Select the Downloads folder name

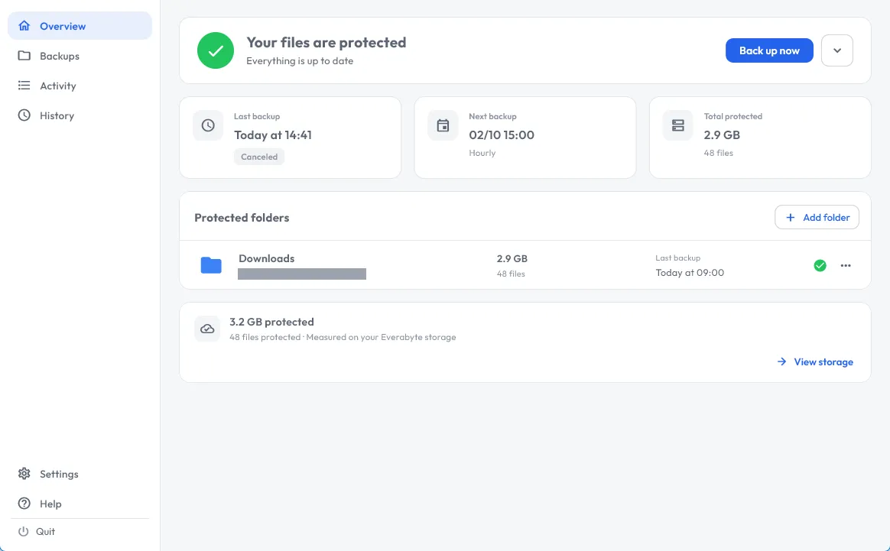(266, 258)
